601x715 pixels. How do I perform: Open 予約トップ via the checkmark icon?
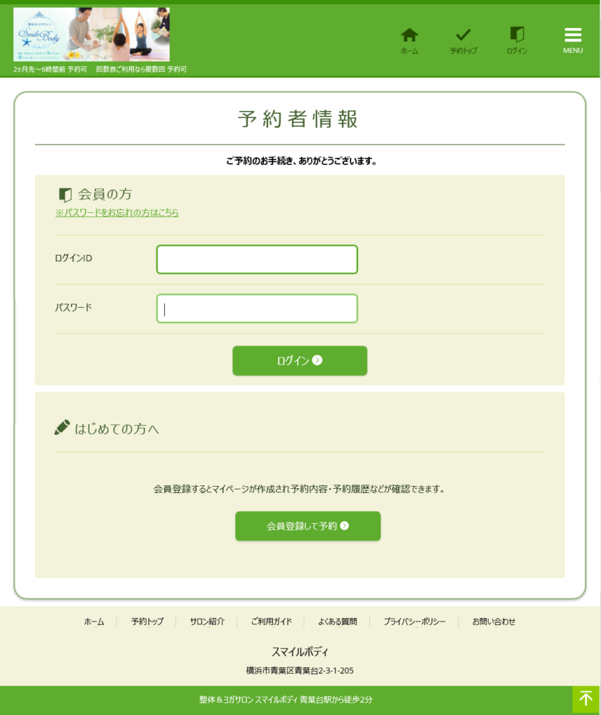tap(463, 35)
